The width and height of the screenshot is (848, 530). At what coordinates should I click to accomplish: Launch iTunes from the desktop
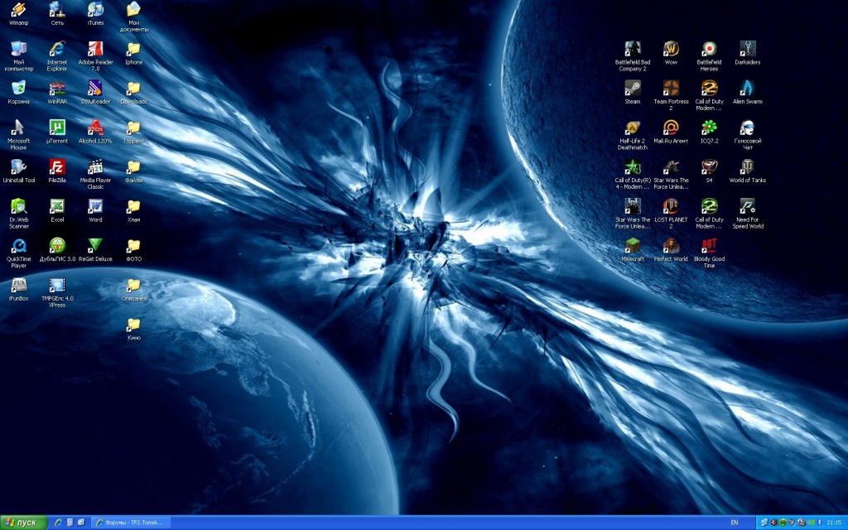click(95, 13)
